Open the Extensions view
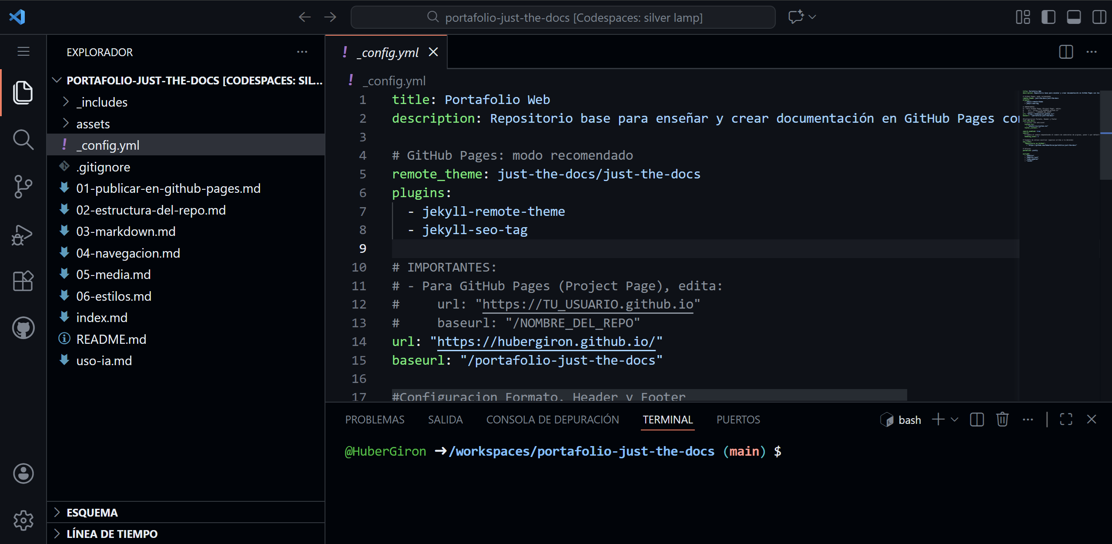The width and height of the screenshot is (1112, 544). click(23, 281)
